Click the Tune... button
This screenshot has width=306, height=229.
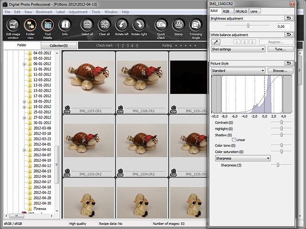[281, 49]
